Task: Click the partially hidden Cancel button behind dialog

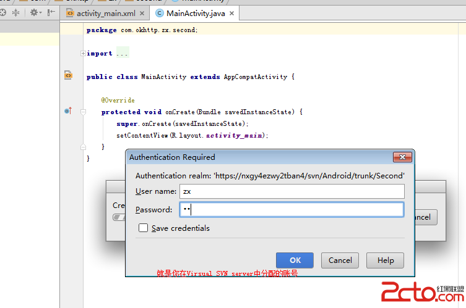Action: tap(426, 217)
